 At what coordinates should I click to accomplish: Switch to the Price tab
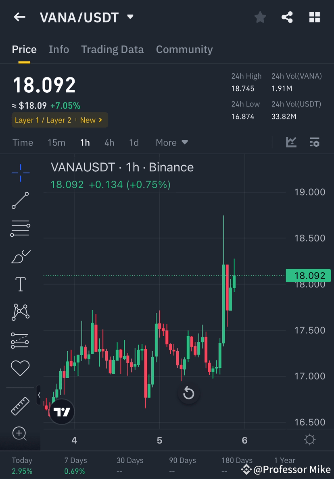24,50
